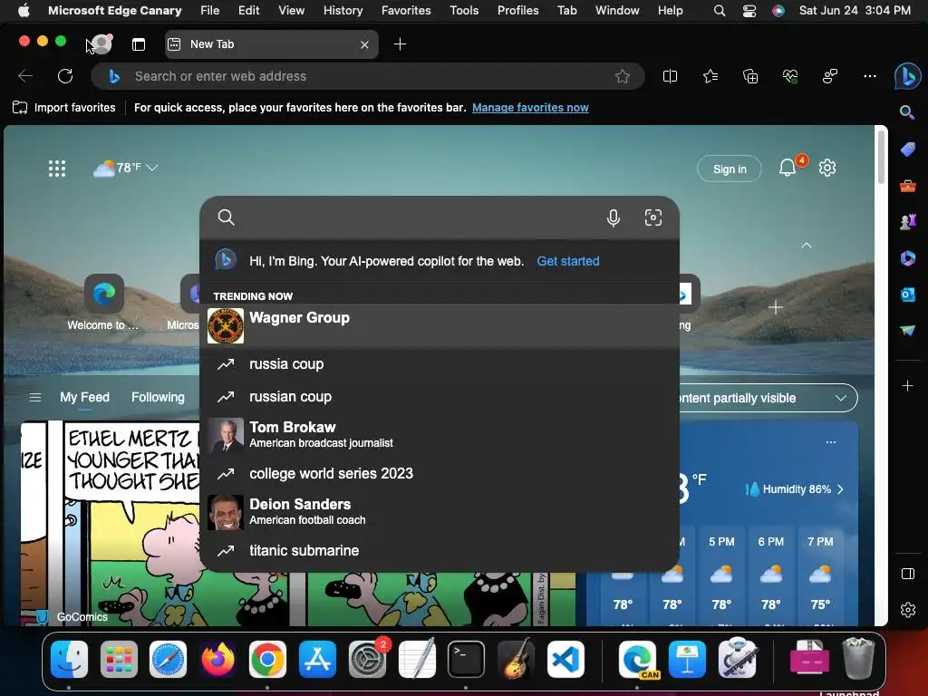Image resolution: width=928 pixels, height=696 pixels.
Task: Select the russian coup suggestion
Action: pos(440,397)
